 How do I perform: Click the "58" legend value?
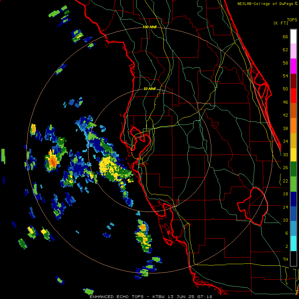coord(285,63)
